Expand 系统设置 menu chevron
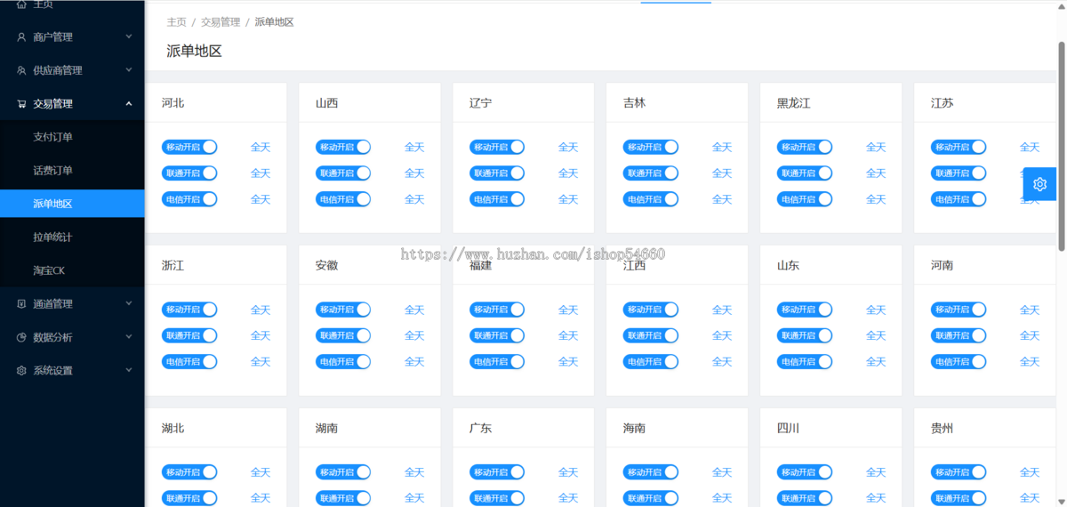 point(129,371)
